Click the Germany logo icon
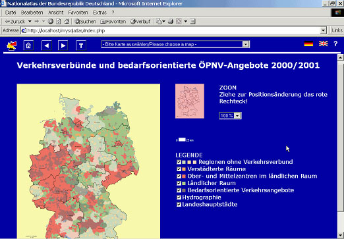This screenshot has width=344, height=239. point(12,45)
